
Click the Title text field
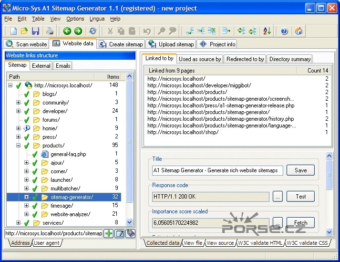click(217, 170)
